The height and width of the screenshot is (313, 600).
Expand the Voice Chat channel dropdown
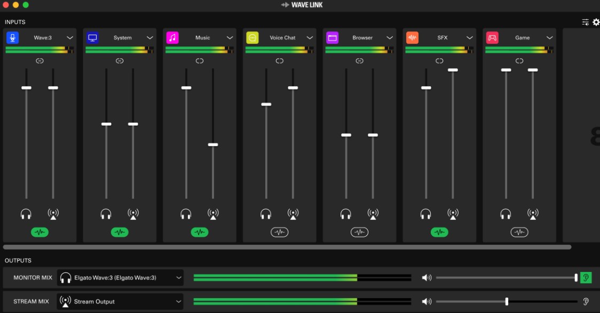(310, 38)
